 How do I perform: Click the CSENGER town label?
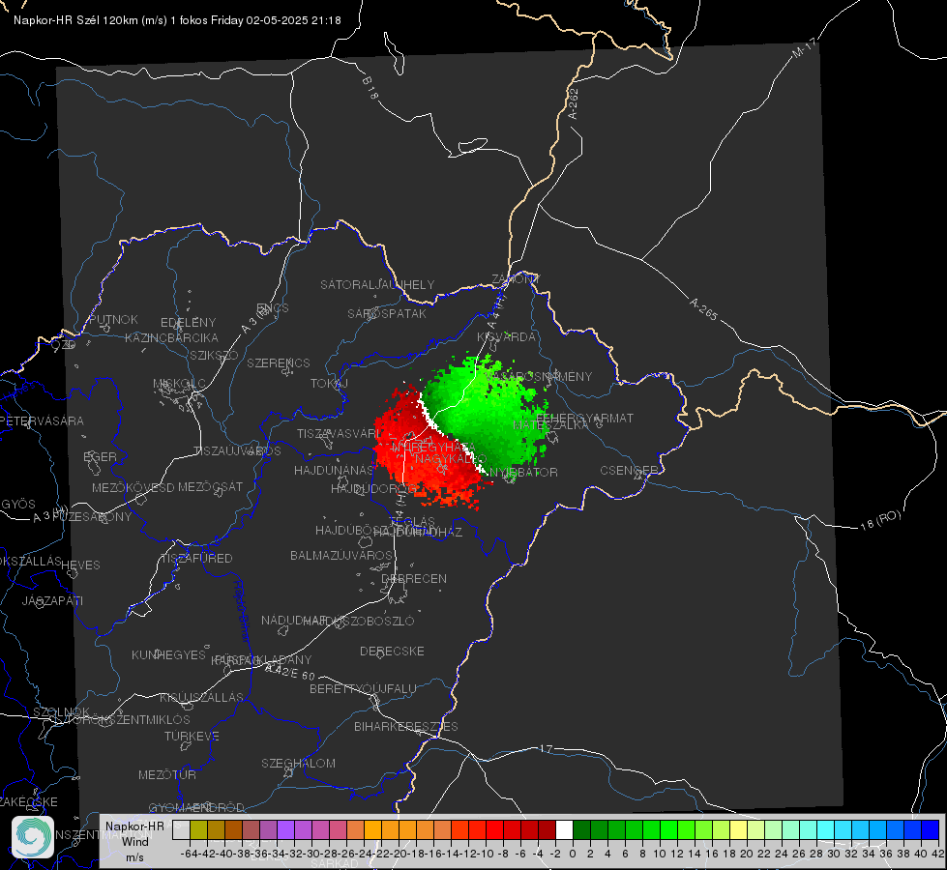(629, 471)
